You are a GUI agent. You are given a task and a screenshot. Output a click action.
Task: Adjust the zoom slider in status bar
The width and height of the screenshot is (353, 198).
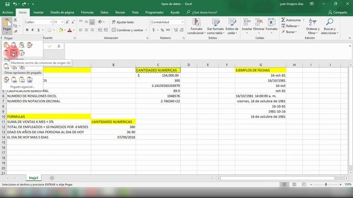(x=326, y=184)
